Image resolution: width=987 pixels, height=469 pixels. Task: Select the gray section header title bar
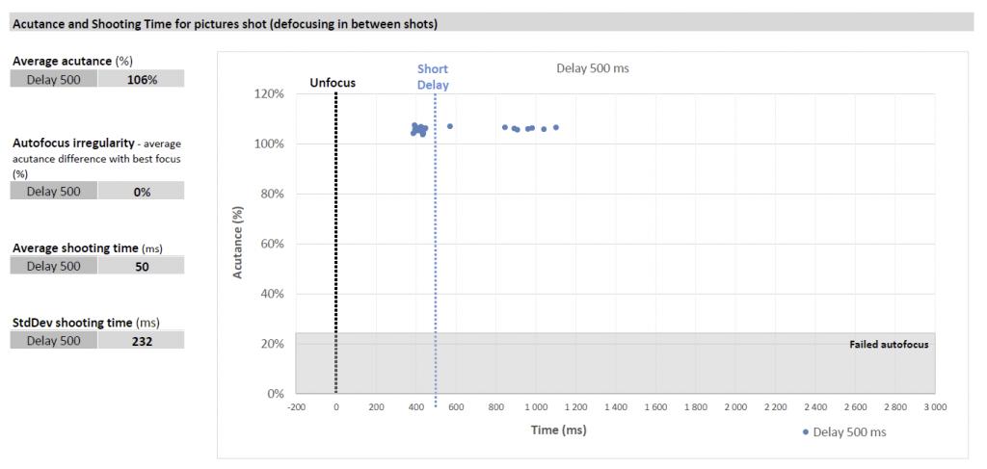(x=492, y=24)
